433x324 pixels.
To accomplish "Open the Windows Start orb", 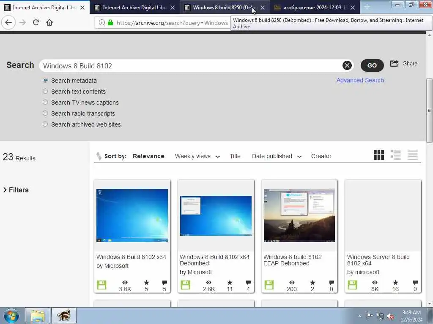I will coord(11,316).
